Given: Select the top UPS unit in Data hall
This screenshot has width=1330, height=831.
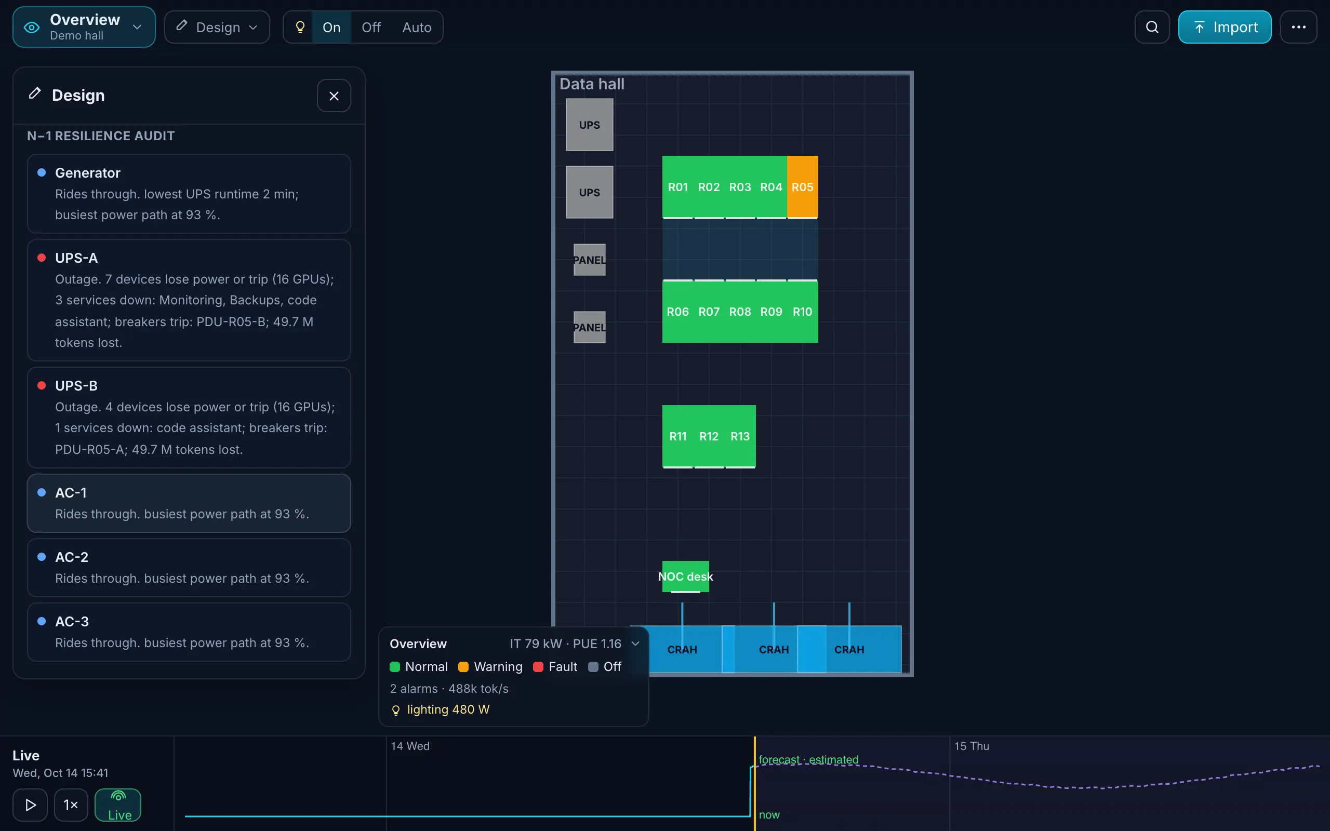Looking at the screenshot, I should 589,125.
